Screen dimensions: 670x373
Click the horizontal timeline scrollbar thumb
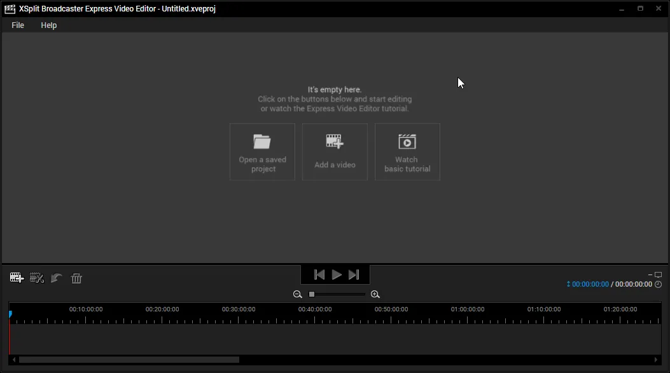click(x=129, y=360)
